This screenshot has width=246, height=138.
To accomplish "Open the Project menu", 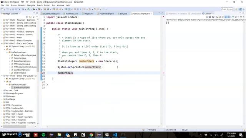I will (47, 5).
